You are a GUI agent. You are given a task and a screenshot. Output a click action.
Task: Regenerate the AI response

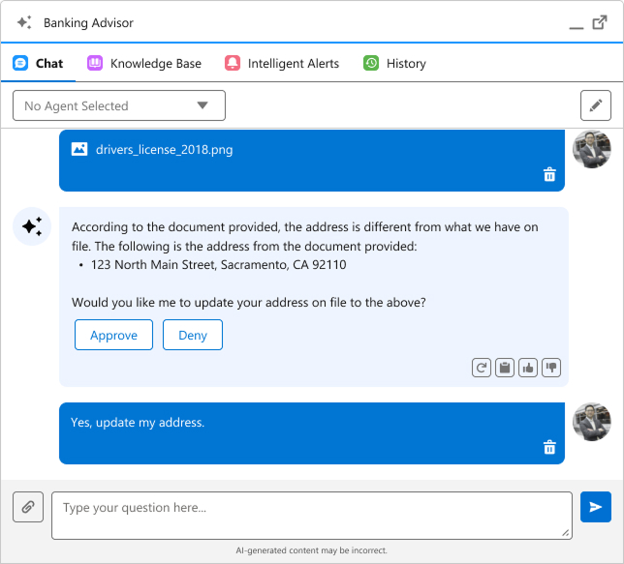[481, 368]
